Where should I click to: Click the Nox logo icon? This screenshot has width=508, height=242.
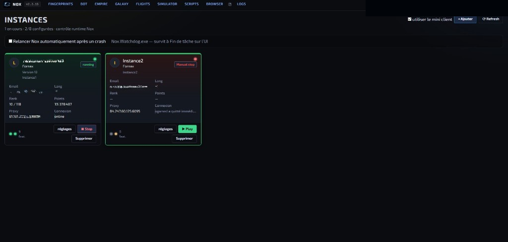pos(7,4)
